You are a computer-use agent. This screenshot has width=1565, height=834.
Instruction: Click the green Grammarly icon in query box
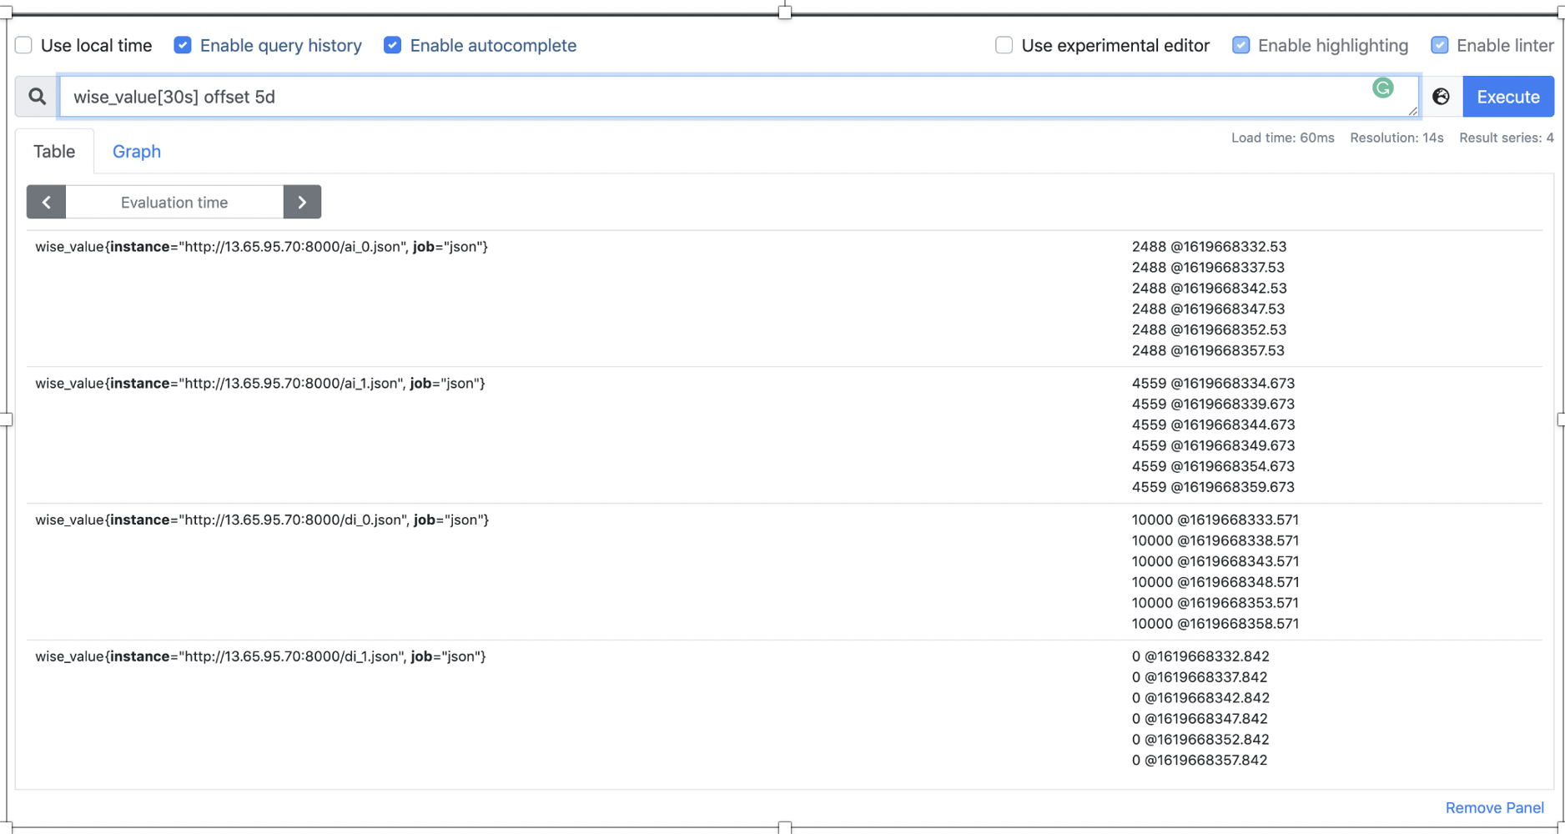pyautogui.click(x=1382, y=88)
